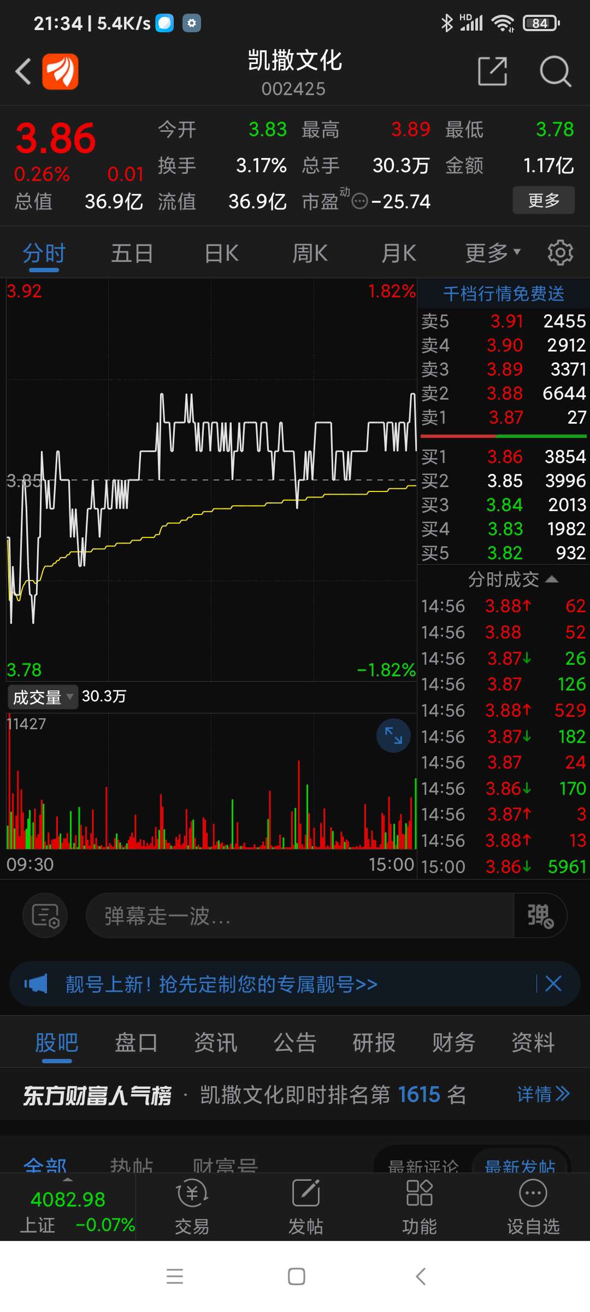Tap the intraday price line chart
Screen dimensions: 590x1312
211,480
